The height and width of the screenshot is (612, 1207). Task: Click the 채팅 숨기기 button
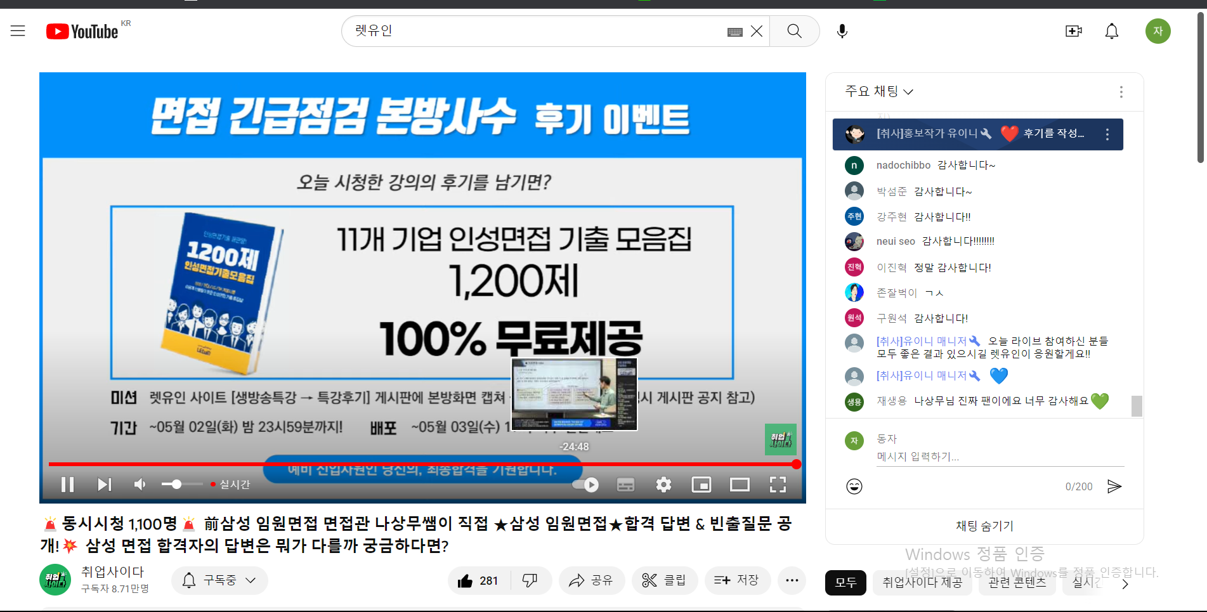click(x=984, y=526)
